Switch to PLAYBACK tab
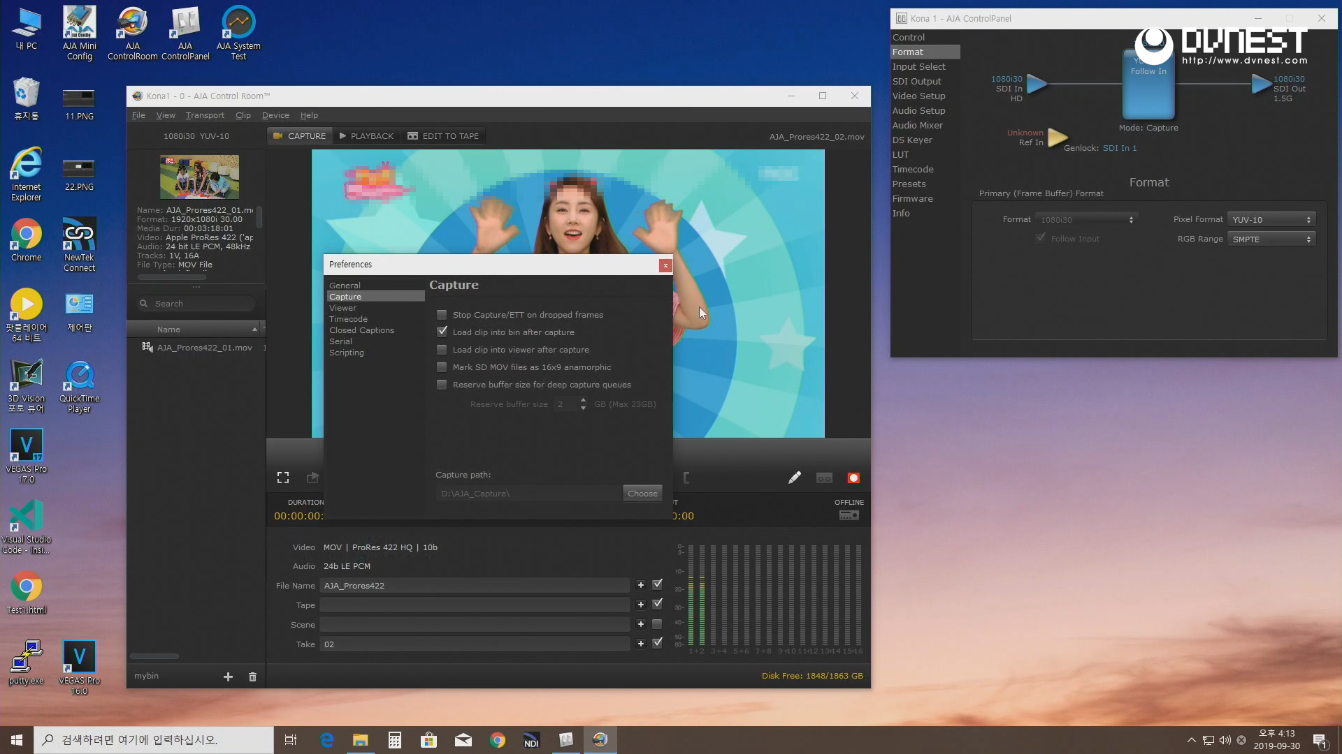The height and width of the screenshot is (754, 1342). coord(366,136)
